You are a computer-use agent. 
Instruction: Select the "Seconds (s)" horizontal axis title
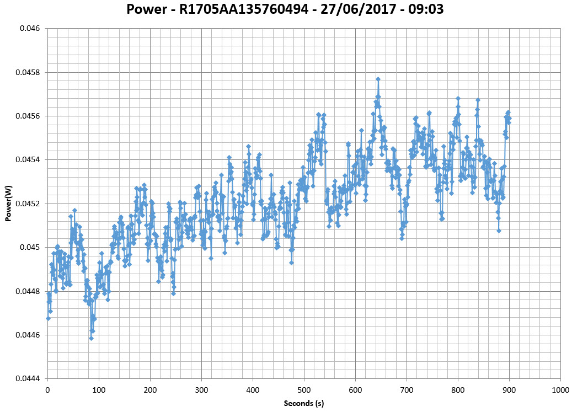click(303, 403)
